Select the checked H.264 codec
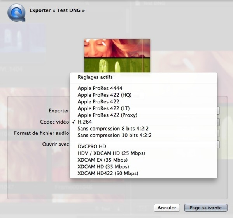Image resolution: width=233 pixels, height=218 pixels. 144,122
